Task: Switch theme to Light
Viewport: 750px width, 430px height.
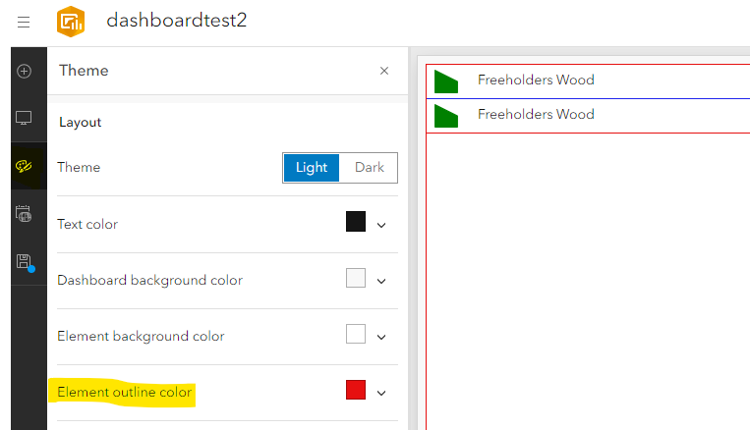Action: click(x=312, y=167)
